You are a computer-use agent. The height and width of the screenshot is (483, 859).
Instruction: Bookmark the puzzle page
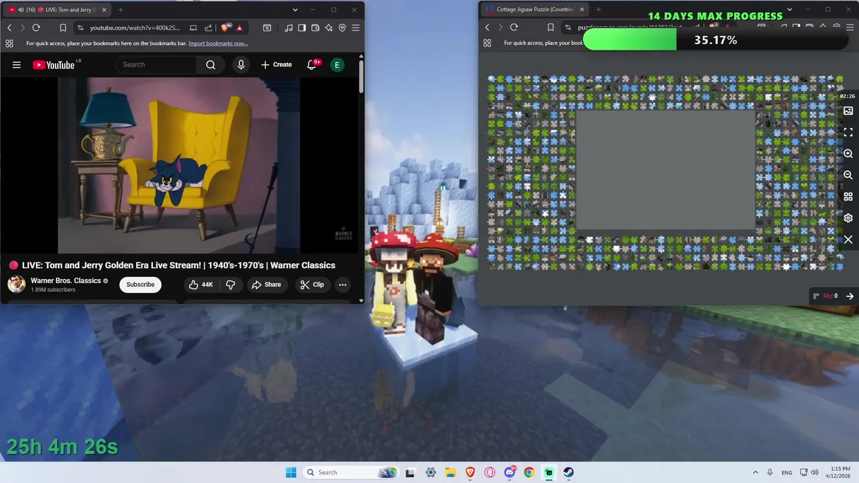[x=550, y=28]
